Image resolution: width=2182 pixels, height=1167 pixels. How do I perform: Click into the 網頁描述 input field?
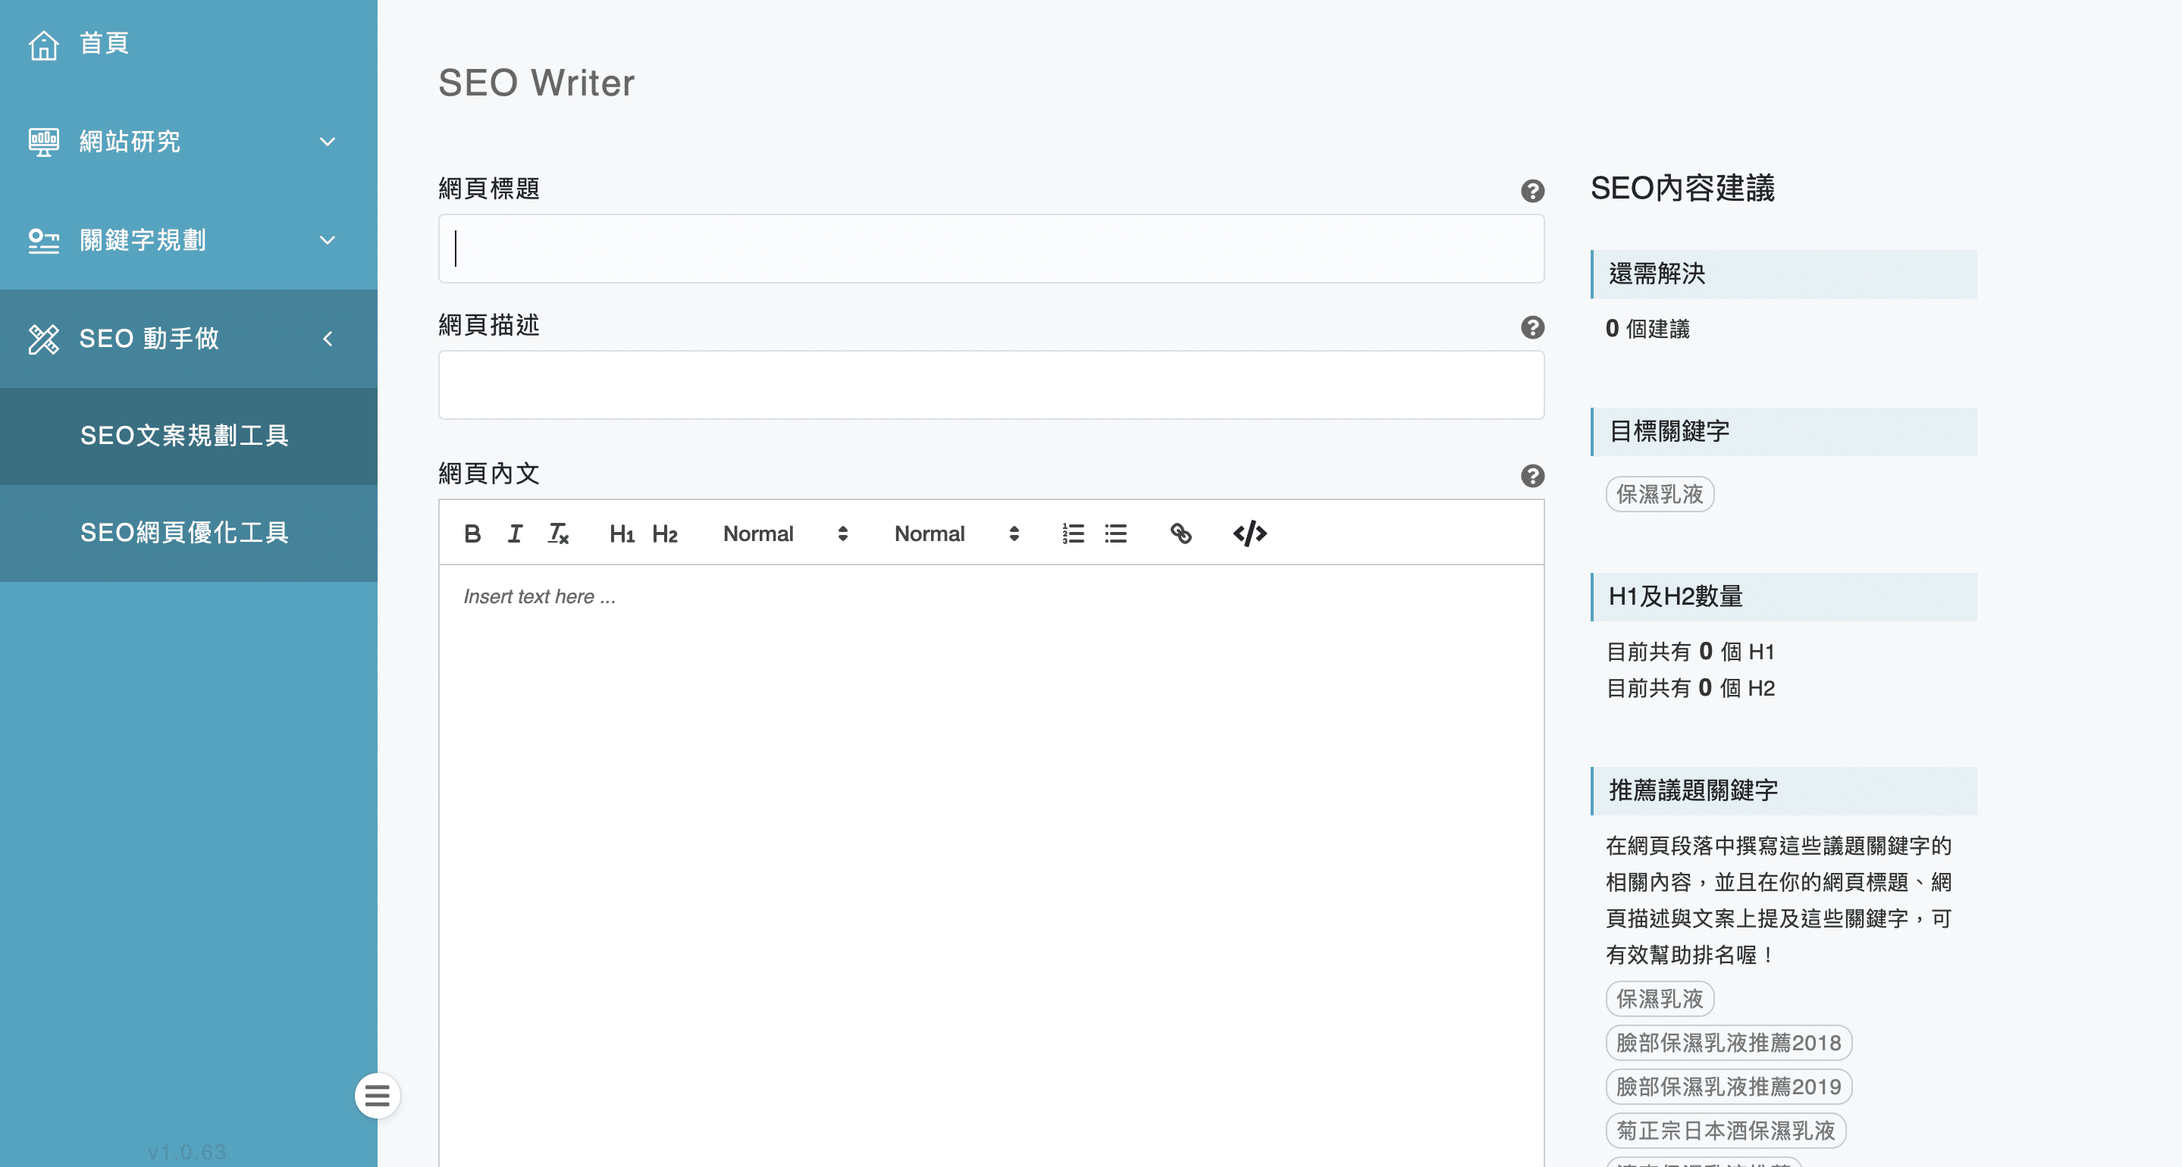[990, 385]
